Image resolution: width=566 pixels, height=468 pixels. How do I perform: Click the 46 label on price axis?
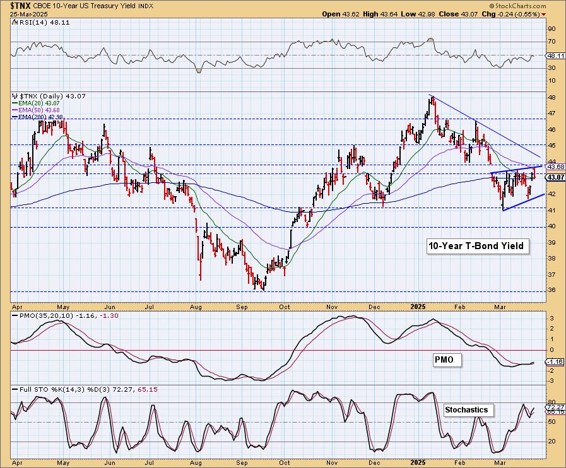point(552,130)
